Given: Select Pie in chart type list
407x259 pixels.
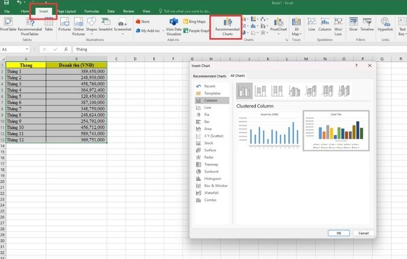Looking at the screenshot, I should click(207, 114).
